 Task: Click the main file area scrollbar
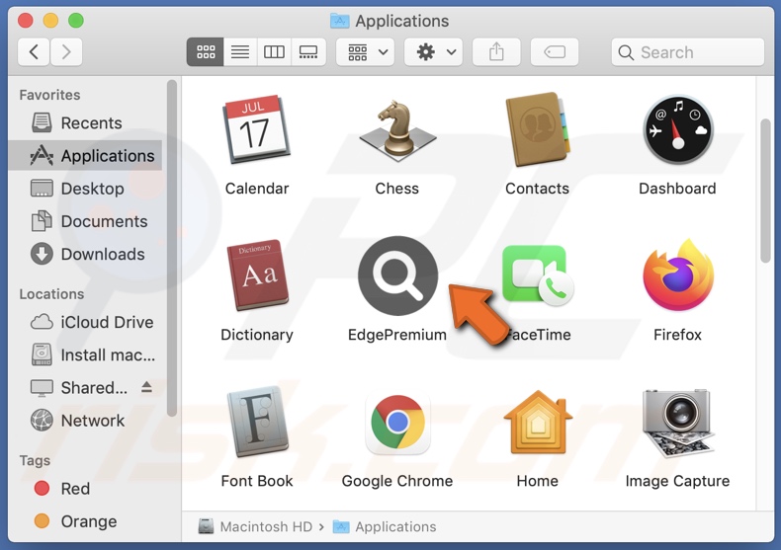tap(765, 191)
